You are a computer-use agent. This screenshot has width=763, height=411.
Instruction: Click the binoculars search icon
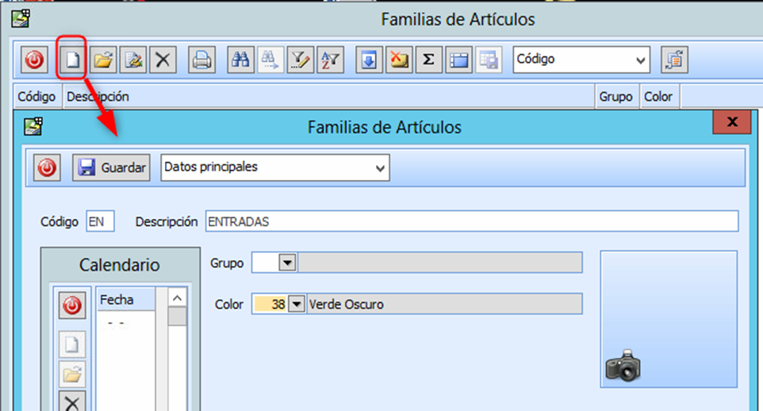click(x=240, y=60)
